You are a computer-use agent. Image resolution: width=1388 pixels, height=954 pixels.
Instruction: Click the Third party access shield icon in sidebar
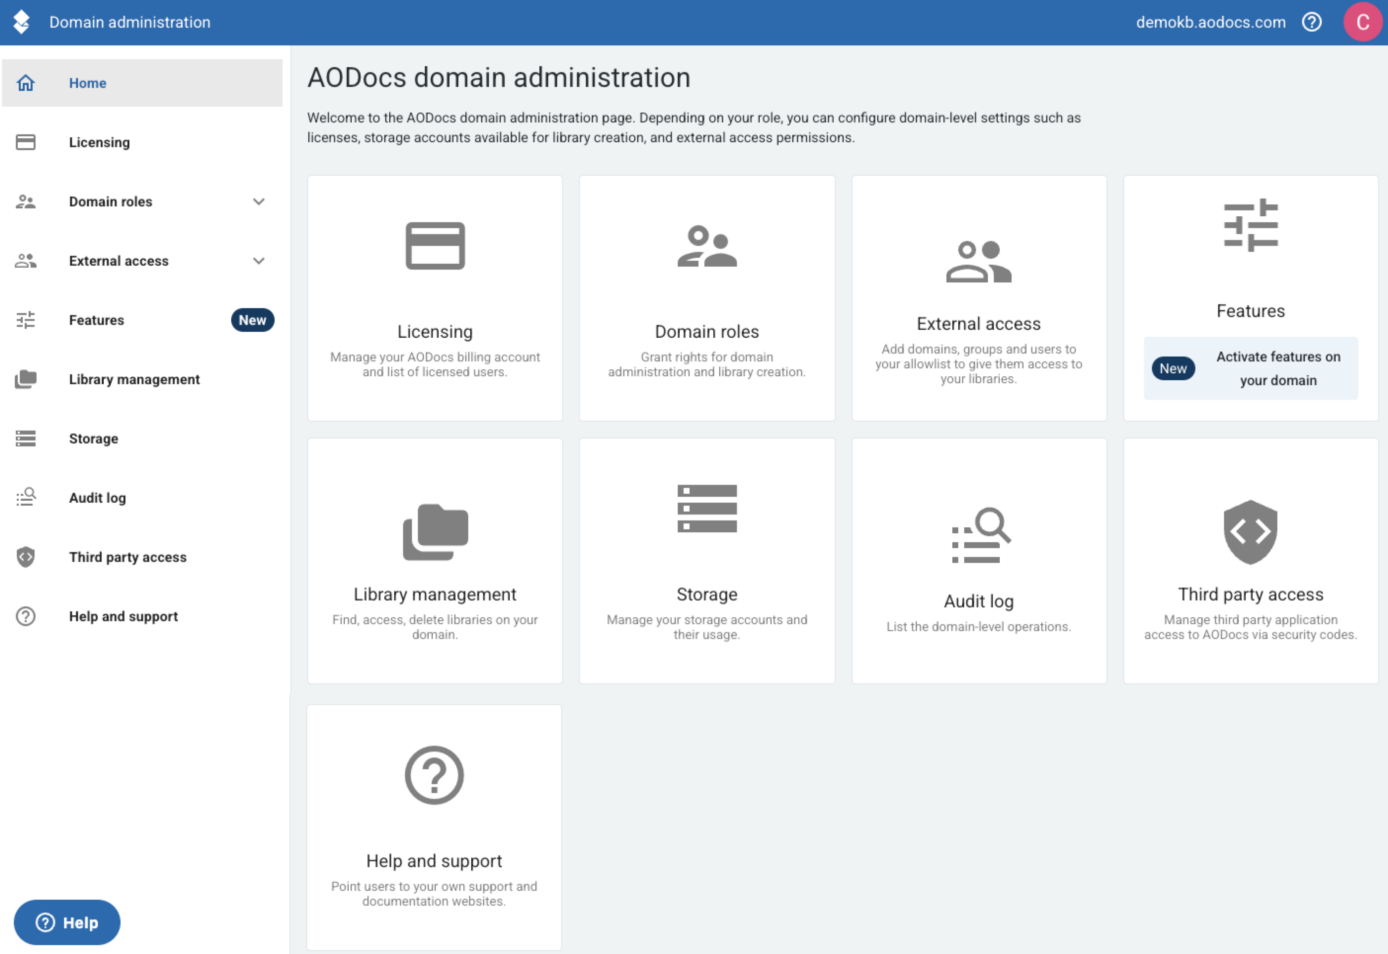click(x=26, y=556)
